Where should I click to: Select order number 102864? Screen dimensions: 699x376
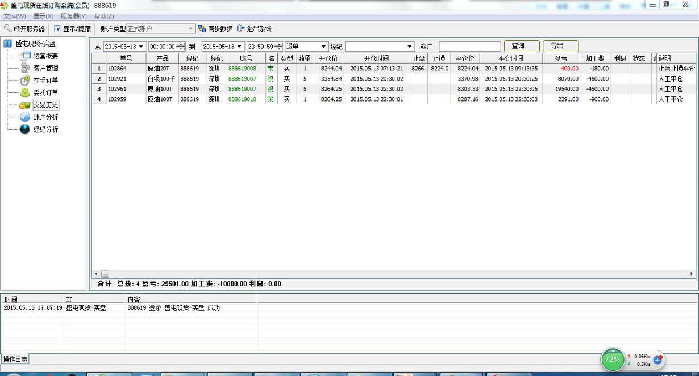(117, 69)
